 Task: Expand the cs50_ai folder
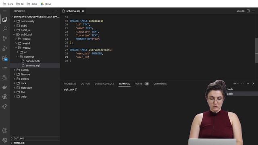(x=35, y=30)
